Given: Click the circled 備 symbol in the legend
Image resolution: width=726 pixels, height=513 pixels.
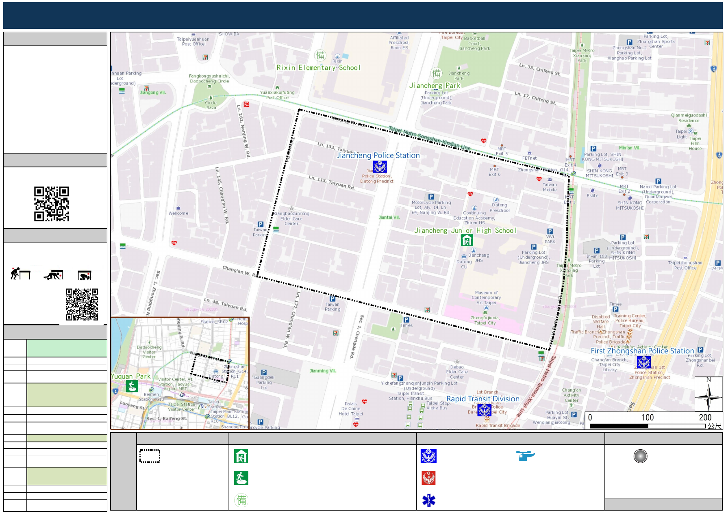Looking at the screenshot, I should tap(241, 500).
